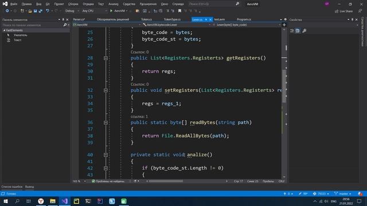Screen dimensions: 367x206
Task: Switch to the Parser.cs tab
Action: 79,19
